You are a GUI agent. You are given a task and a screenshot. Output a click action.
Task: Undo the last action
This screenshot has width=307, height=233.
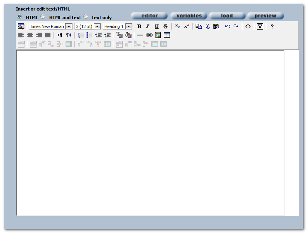point(227,26)
